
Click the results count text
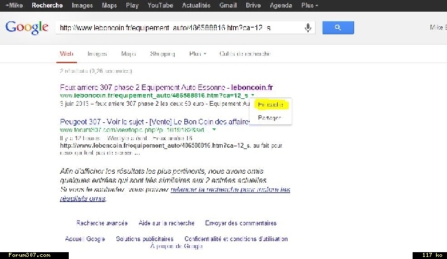click(96, 71)
